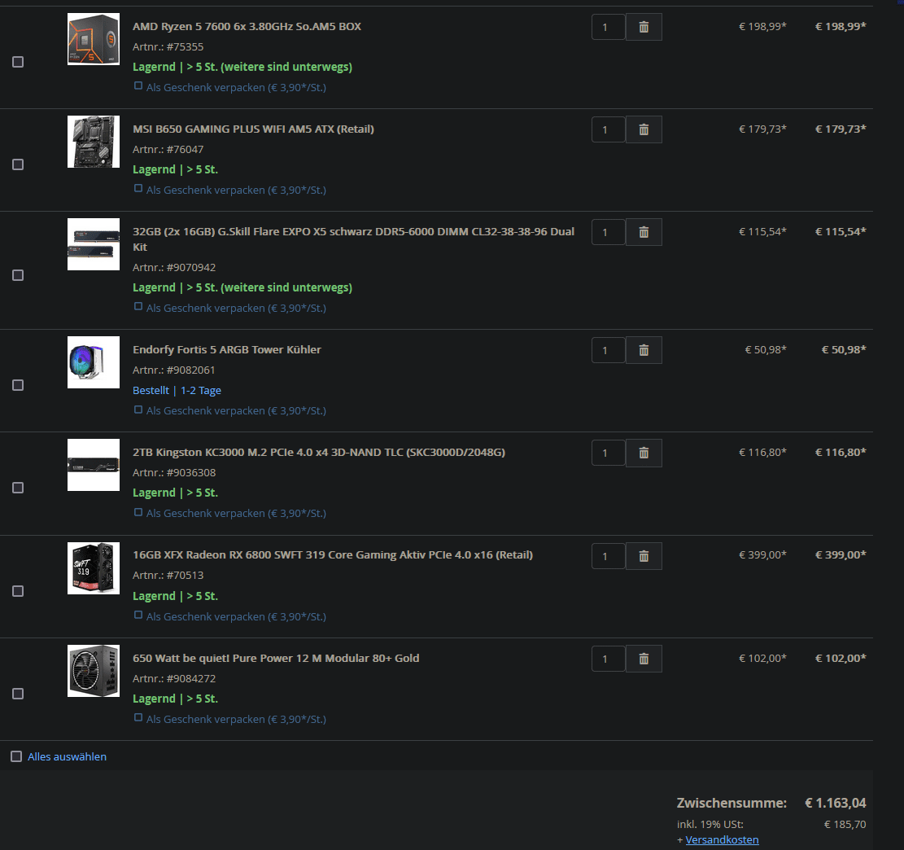
Task: Delete Endorfy Fortis 5 cooler via trash icon
Action: [644, 350]
